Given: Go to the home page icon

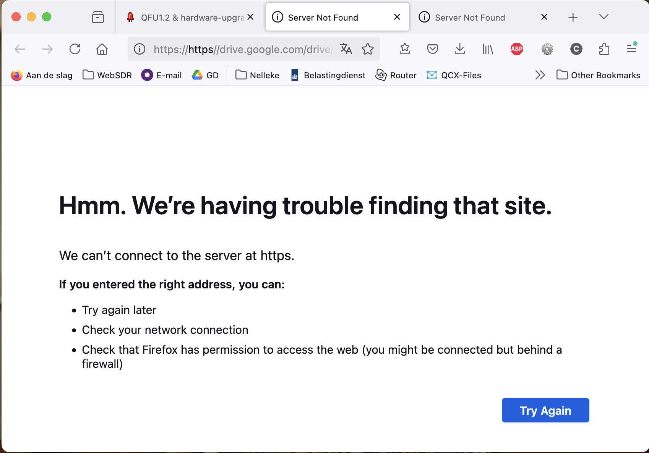Looking at the screenshot, I should (x=102, y=49).
